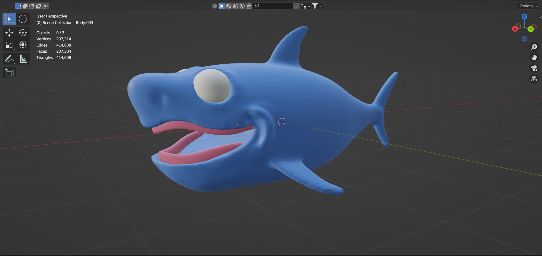Click the zoom magnifier viewport button
This screenshot has height=256, width=542.
tap(534, 47)
